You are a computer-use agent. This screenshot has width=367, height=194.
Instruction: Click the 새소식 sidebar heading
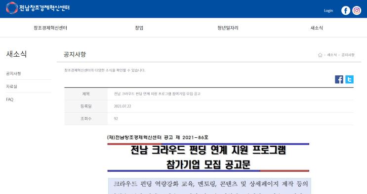16,54
